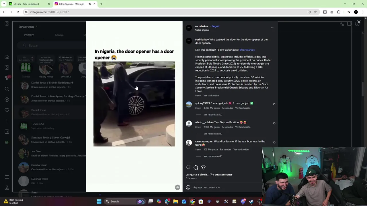
Task: Follow sorinlarkov with Seguir
Action: (215, 26)
